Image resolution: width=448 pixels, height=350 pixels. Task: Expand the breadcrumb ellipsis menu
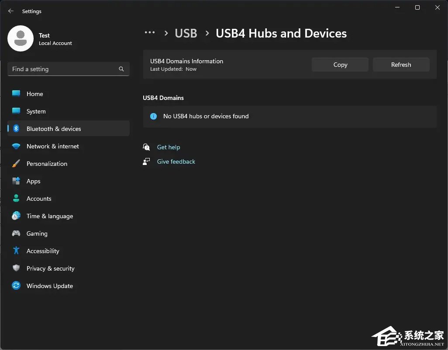[150, 33]
